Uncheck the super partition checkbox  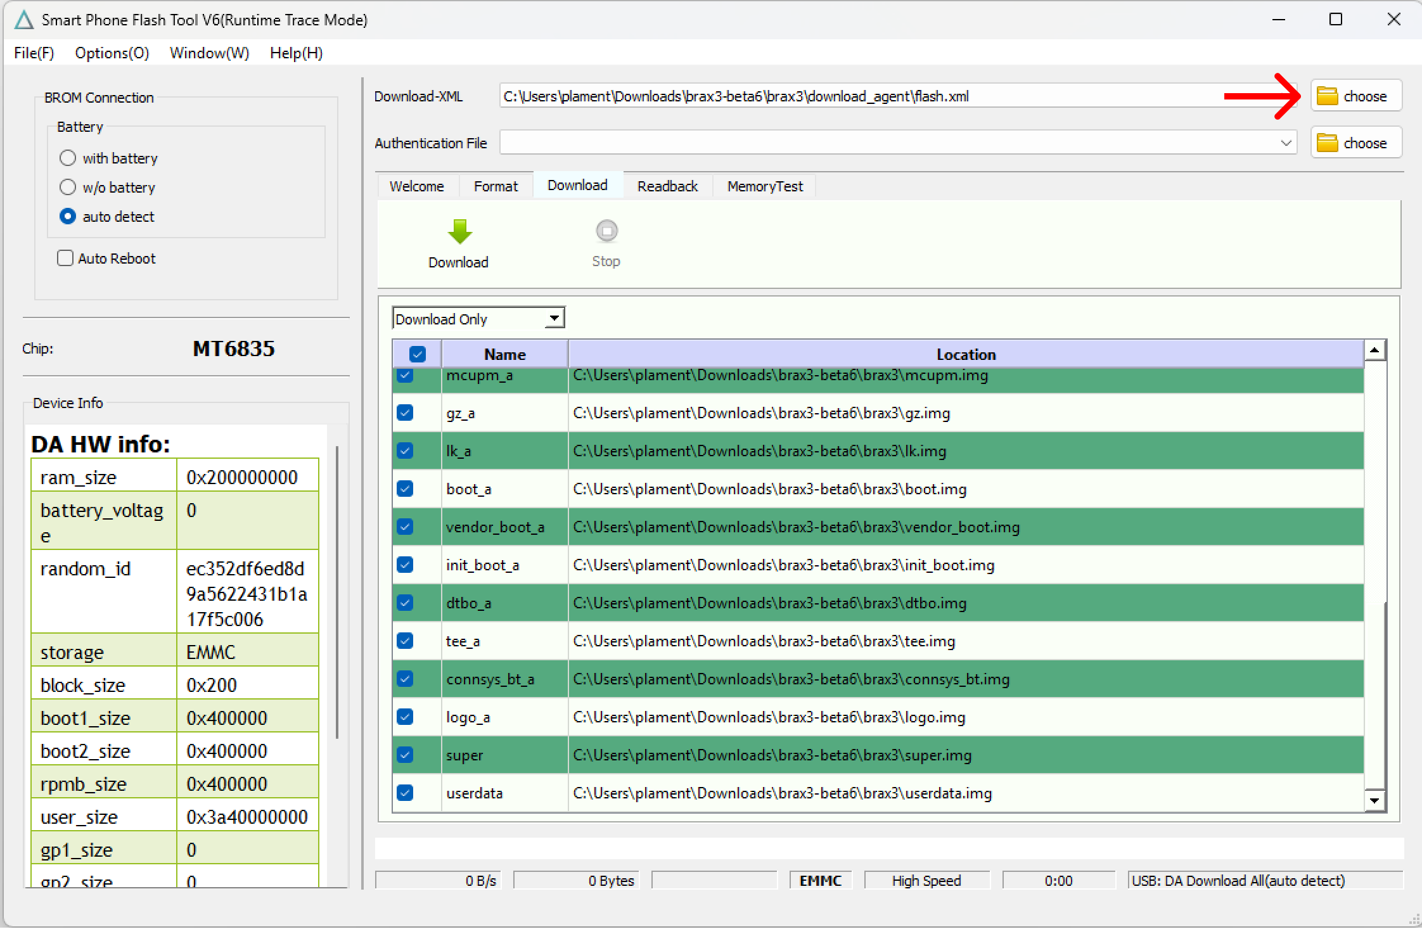click(x=405, y=755)
